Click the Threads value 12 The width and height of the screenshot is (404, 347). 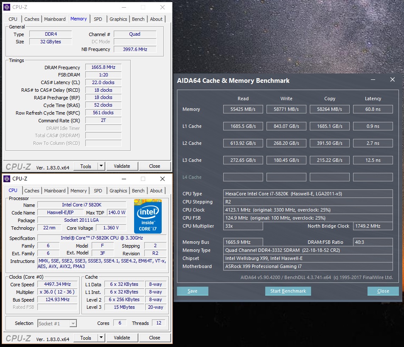click(159, 323)
